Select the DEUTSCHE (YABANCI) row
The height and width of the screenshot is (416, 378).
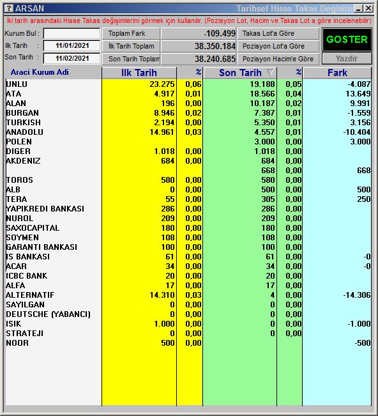[188, 314]
